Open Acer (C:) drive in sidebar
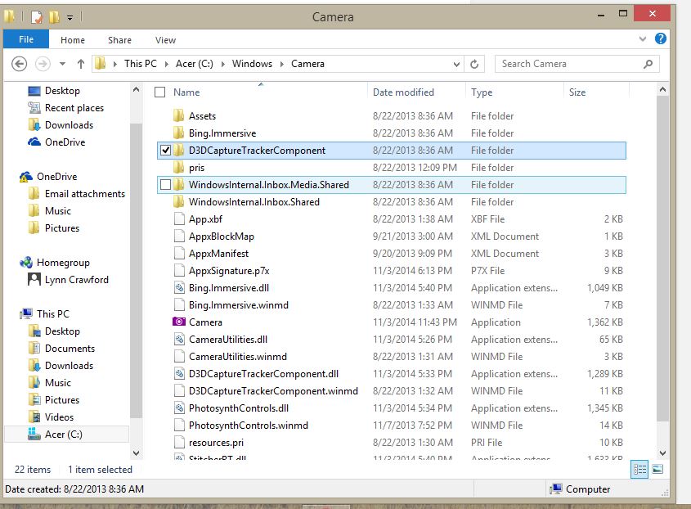691x509 pixels. click(x=55, y=435)
